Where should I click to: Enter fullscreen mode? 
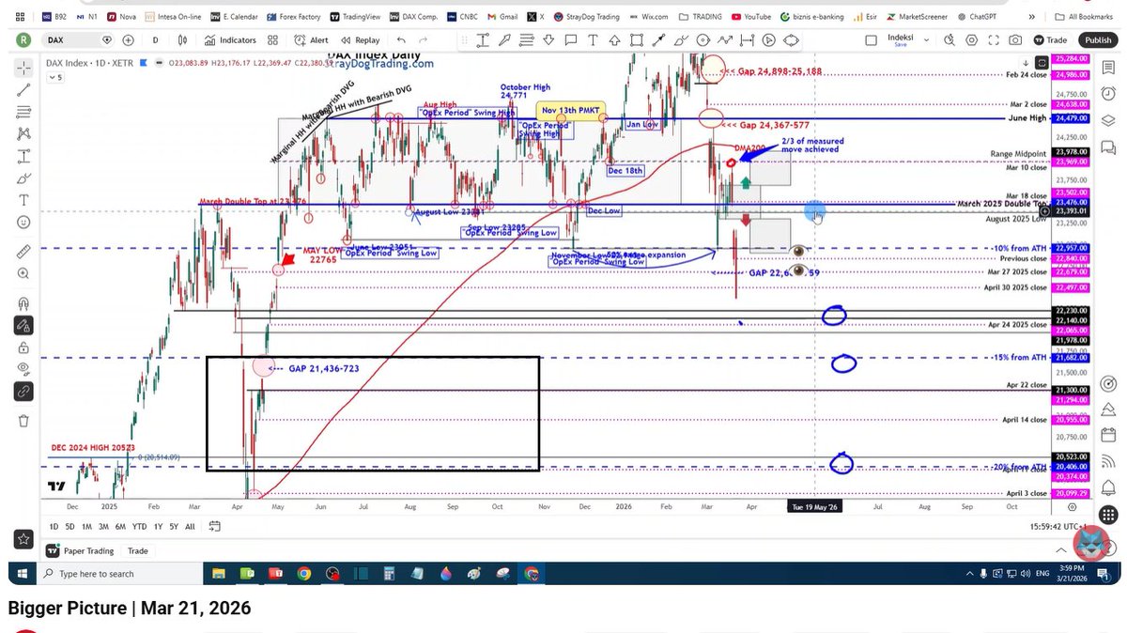click(x=992, y=40)
